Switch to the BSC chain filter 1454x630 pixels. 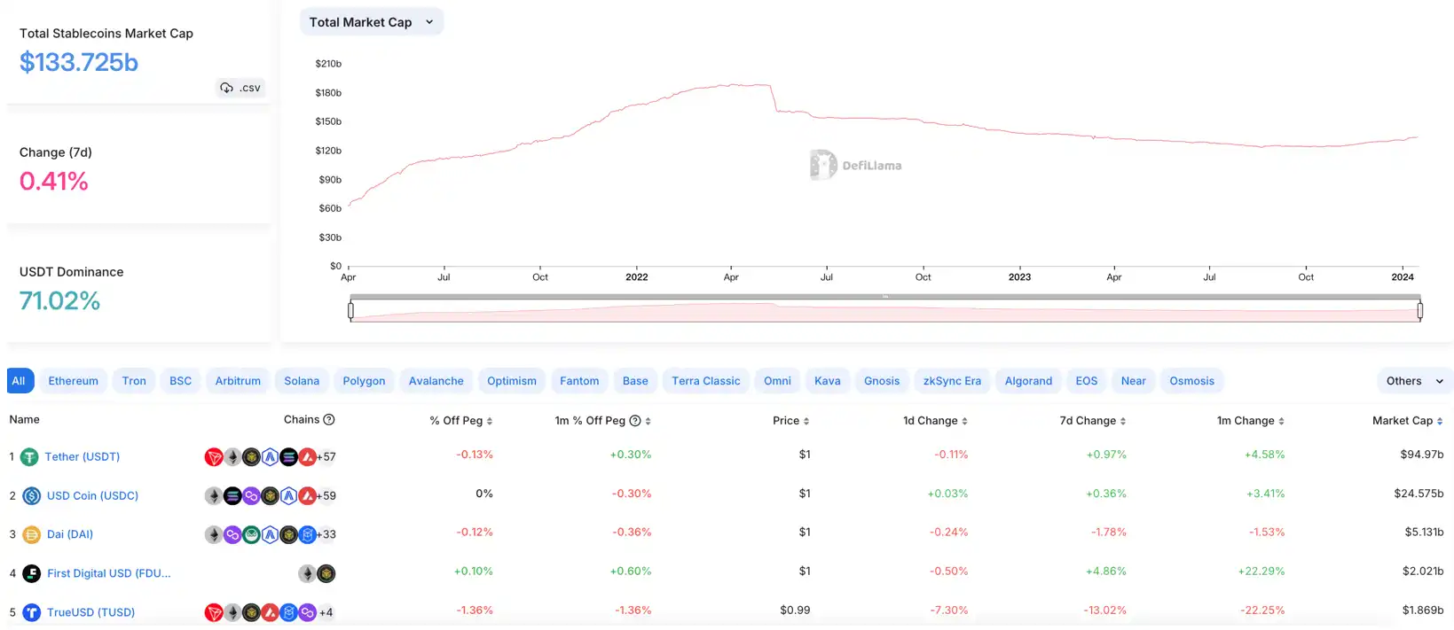[x=181, y=381]
